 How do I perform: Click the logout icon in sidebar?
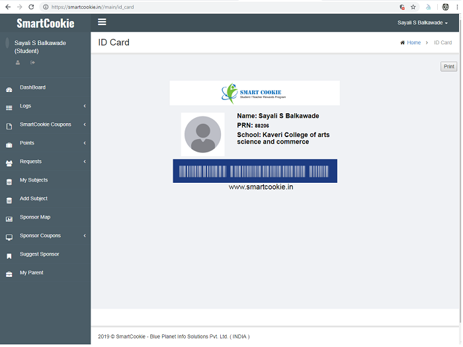(x=32, y=63)
